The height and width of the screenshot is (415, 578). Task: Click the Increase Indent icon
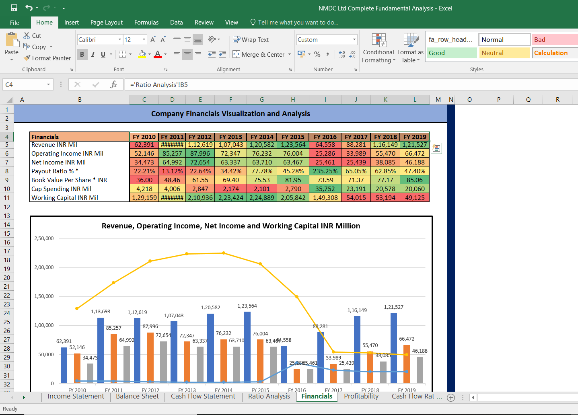222,54
